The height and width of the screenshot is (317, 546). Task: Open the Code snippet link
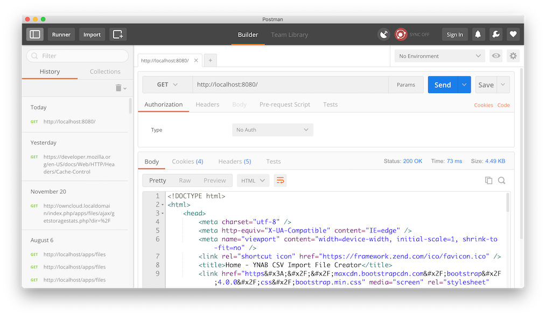pyautogui.click(x=503, y=105)
